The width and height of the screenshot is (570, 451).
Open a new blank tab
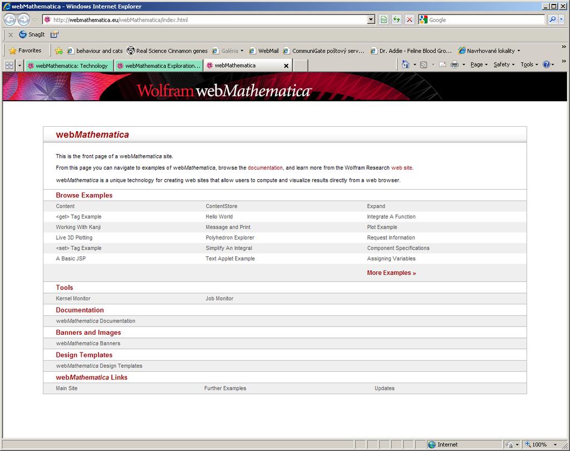pos(301,66)
